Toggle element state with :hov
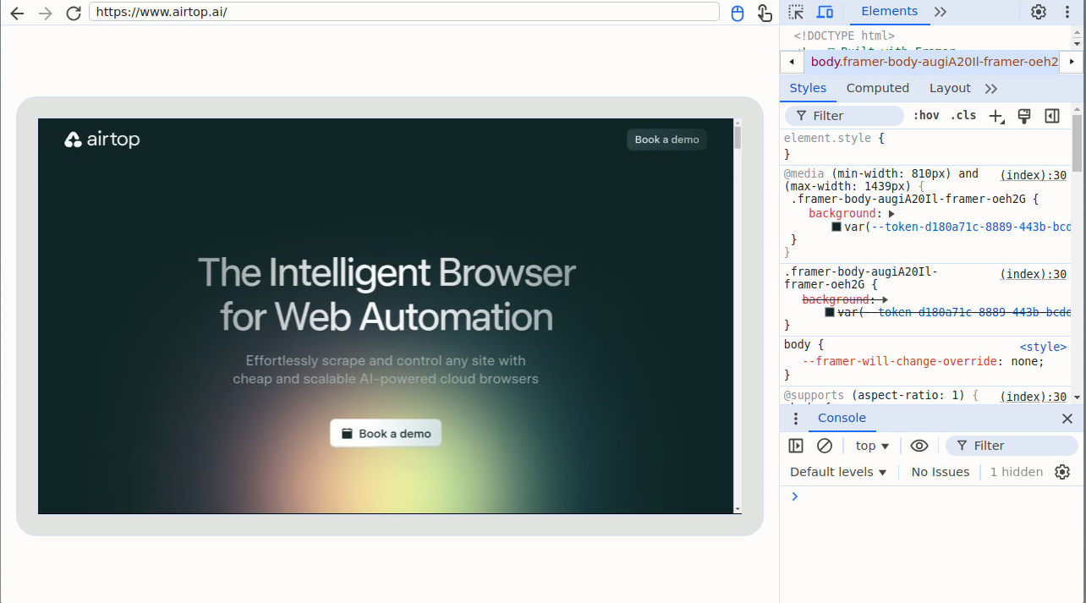 click(926, 115)
